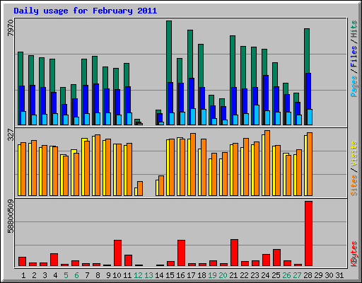Click day 1 on the date axis
Viewport: 362px width, 283px height.
pos(23,275)
